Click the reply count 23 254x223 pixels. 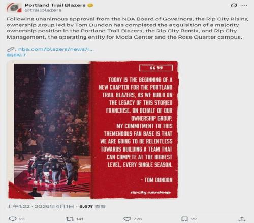pyautogui.click(x=22, y=219)
